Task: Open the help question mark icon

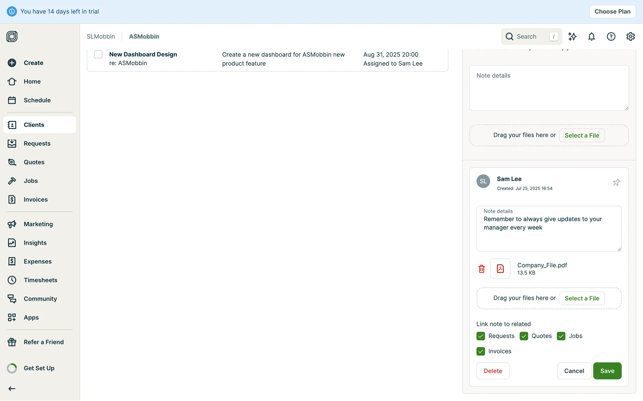Action: point(611,36)
